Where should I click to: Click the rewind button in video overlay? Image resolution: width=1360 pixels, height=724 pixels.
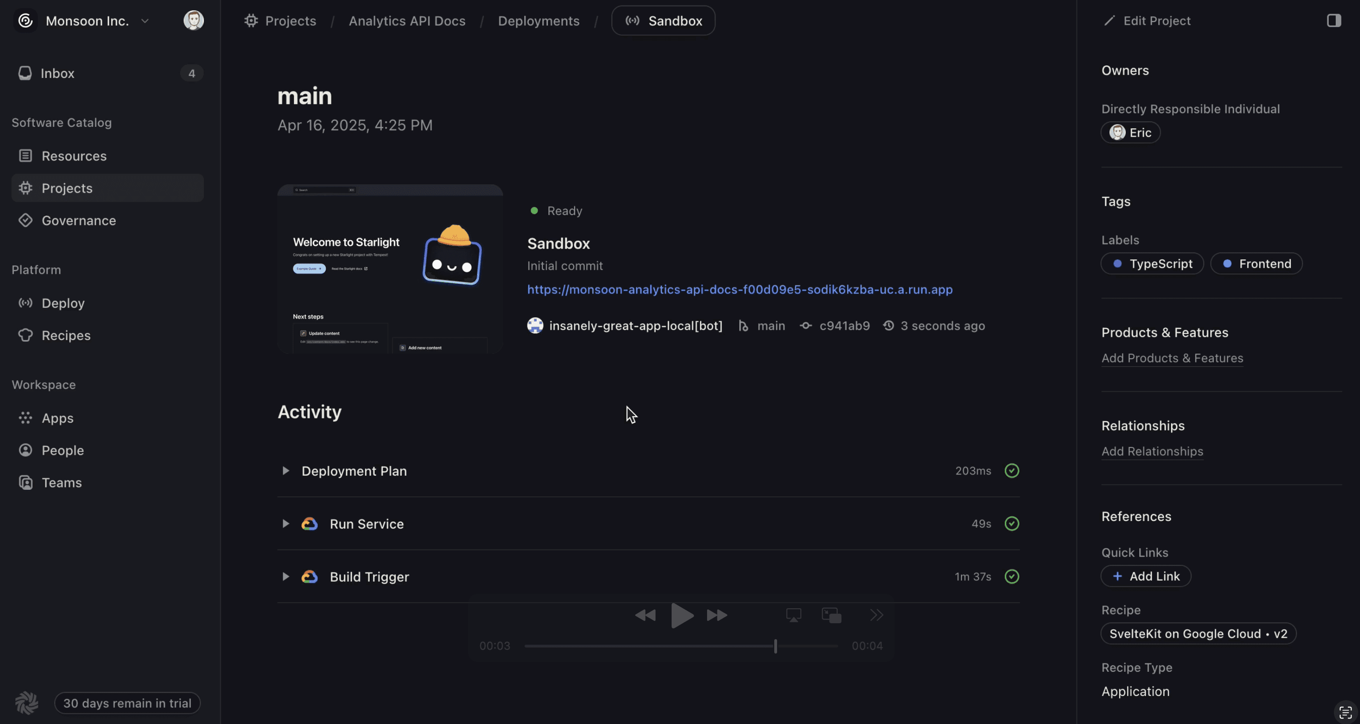click(645, 615)
